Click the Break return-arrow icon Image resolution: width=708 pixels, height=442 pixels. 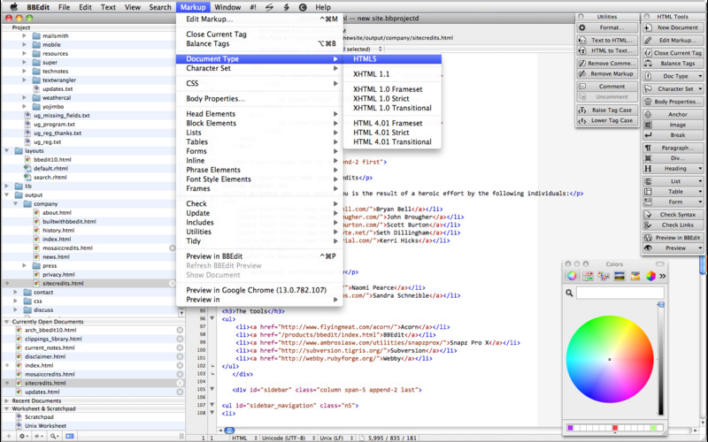648,135
